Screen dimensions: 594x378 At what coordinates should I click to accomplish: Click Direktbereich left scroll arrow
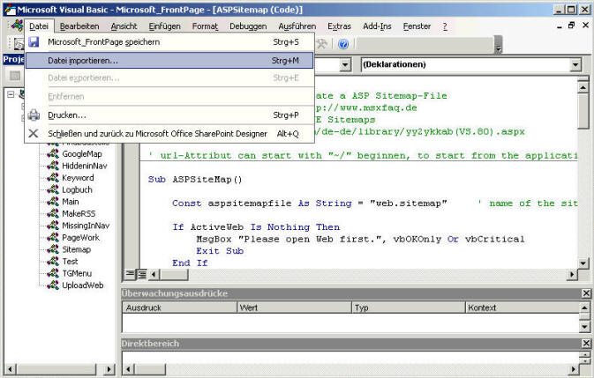tap(129, 369)
